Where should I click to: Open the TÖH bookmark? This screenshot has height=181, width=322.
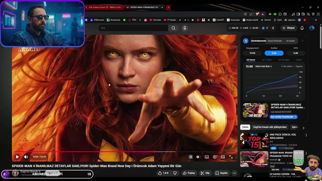click(x=132, y=20)
